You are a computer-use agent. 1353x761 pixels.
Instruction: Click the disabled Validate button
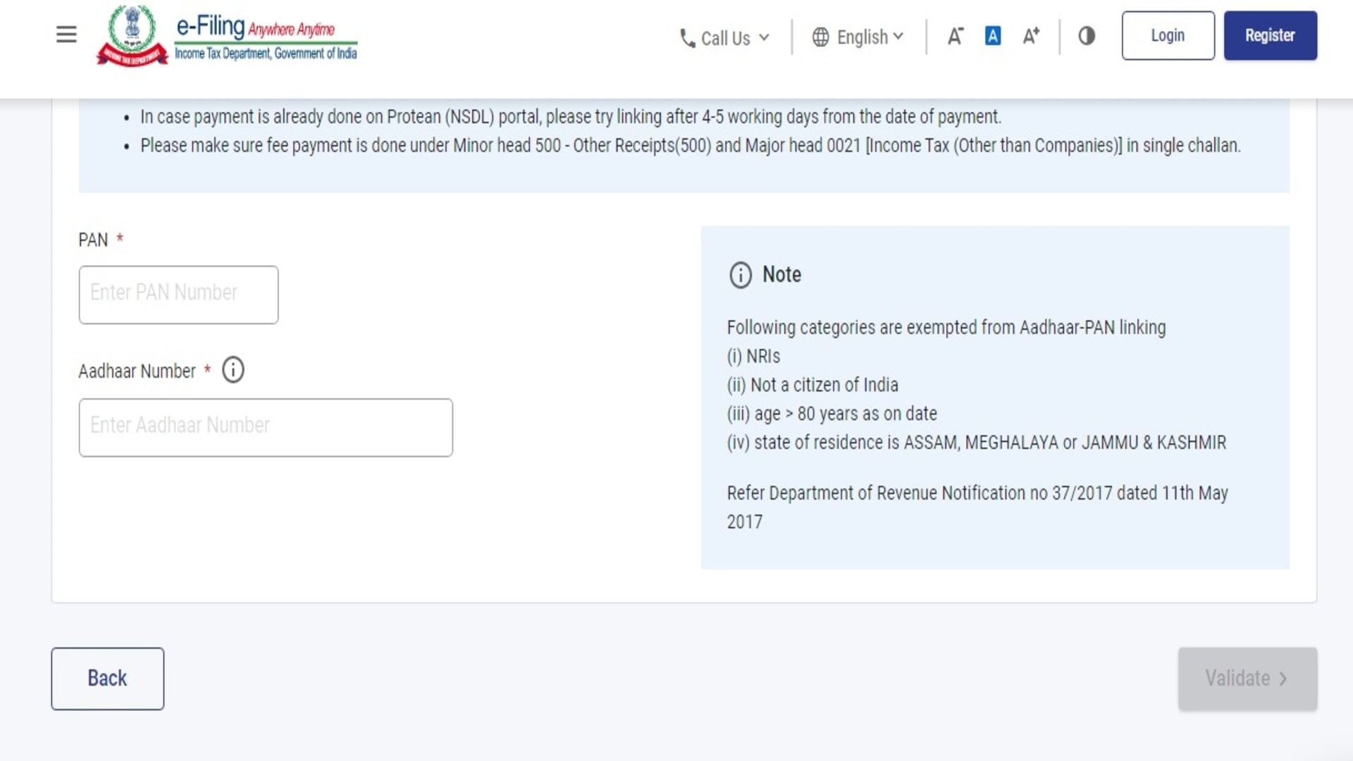tap(1247, 678)
